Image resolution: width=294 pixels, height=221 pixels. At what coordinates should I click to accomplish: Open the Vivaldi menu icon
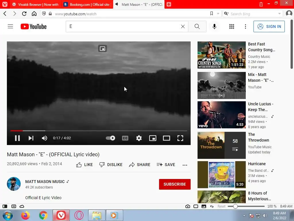click(5, 4)
